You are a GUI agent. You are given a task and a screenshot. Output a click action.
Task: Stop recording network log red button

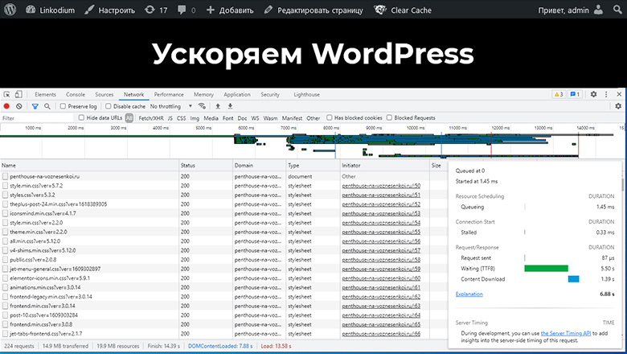pos(6,106)
